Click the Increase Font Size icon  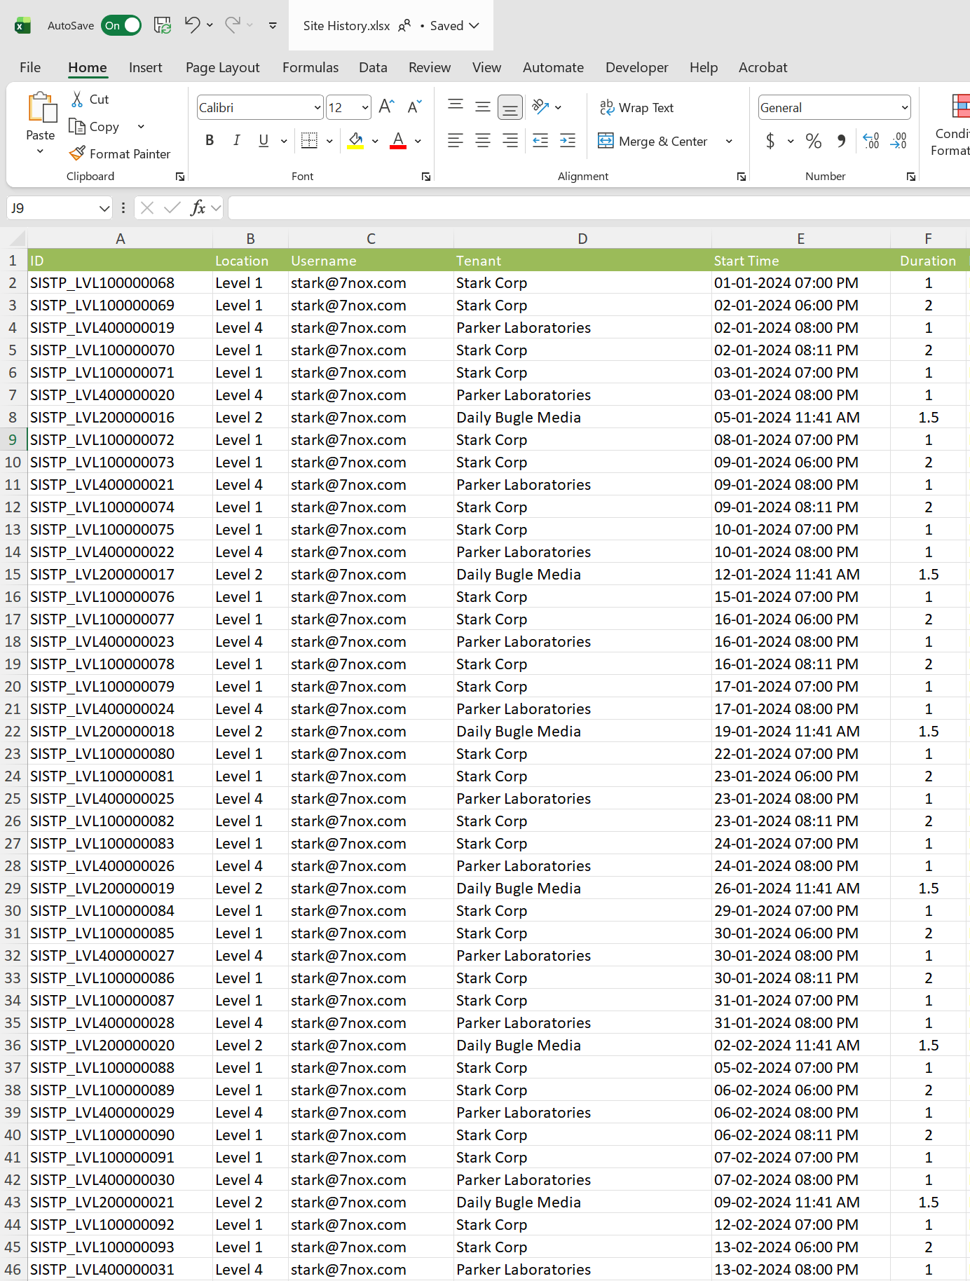386,107
